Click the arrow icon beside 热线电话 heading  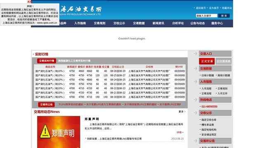tap(195, 99)
